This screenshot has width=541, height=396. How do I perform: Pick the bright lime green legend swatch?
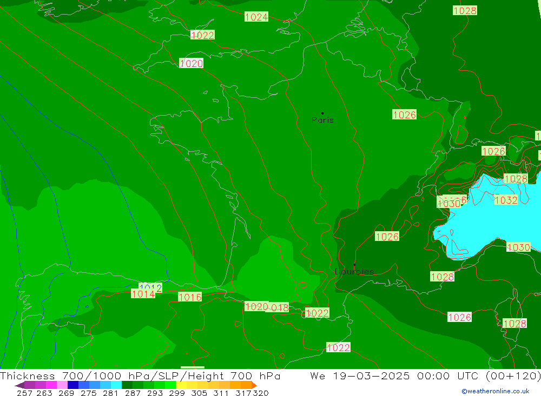click(170, 385)
